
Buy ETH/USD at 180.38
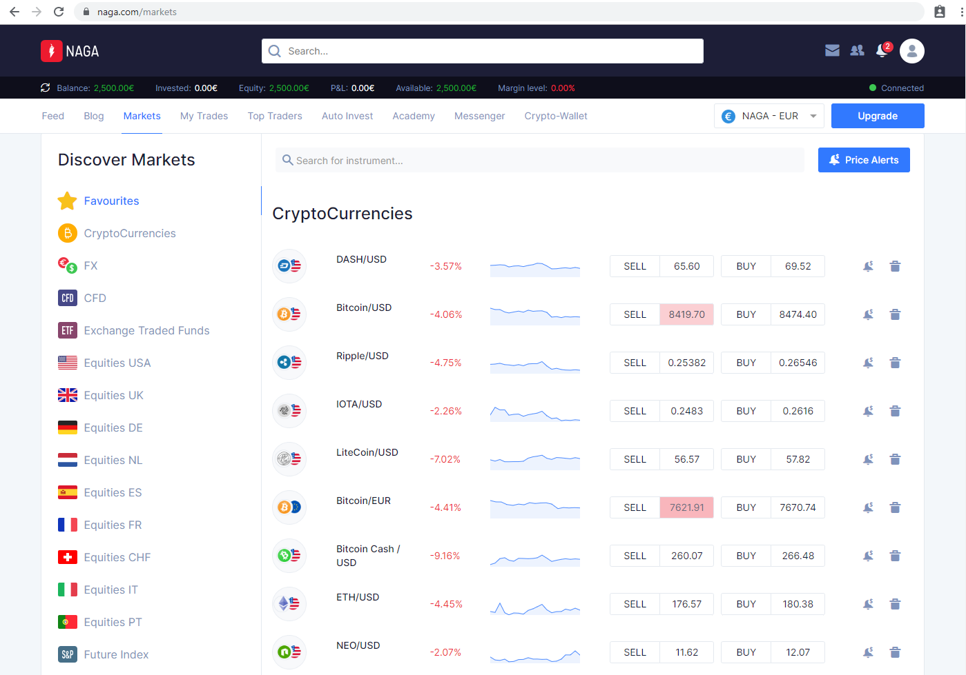coord(773,604)
